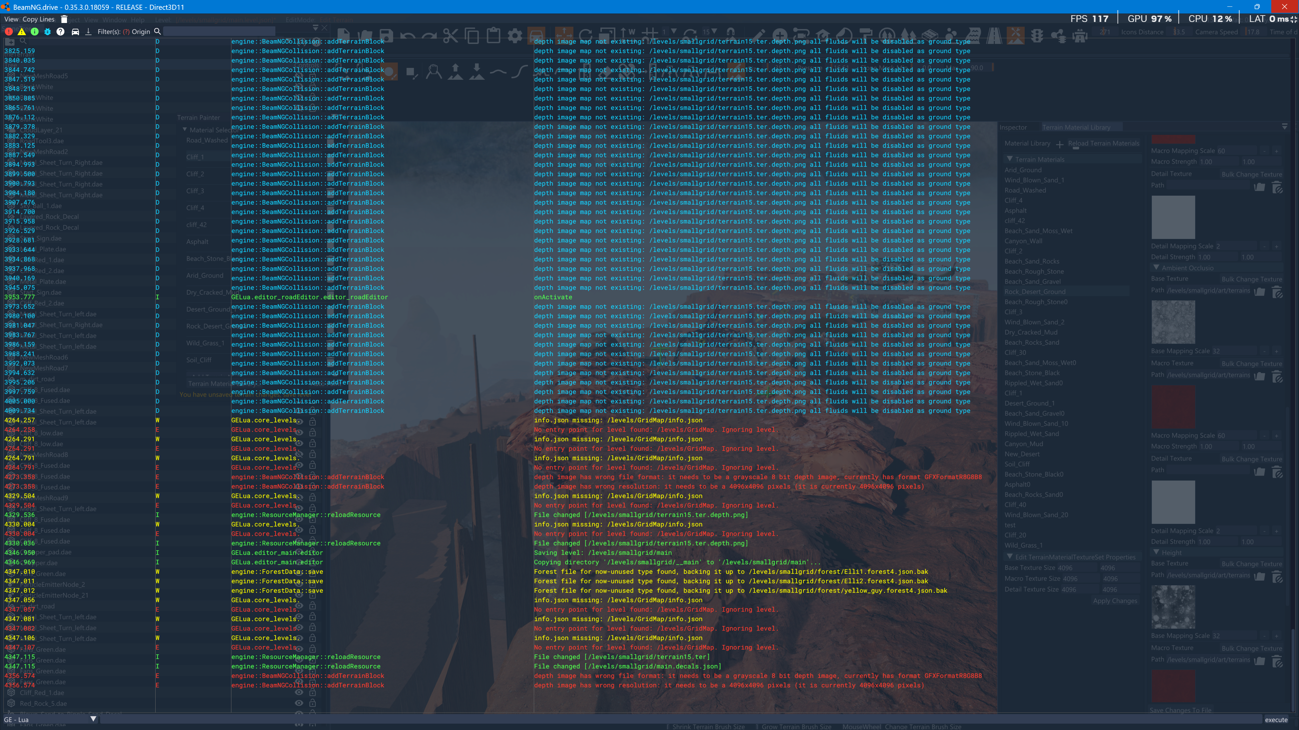The image size is (1299, 730).
Task: Select the orange Terrain Editor tool icon
Action: 1015,35
